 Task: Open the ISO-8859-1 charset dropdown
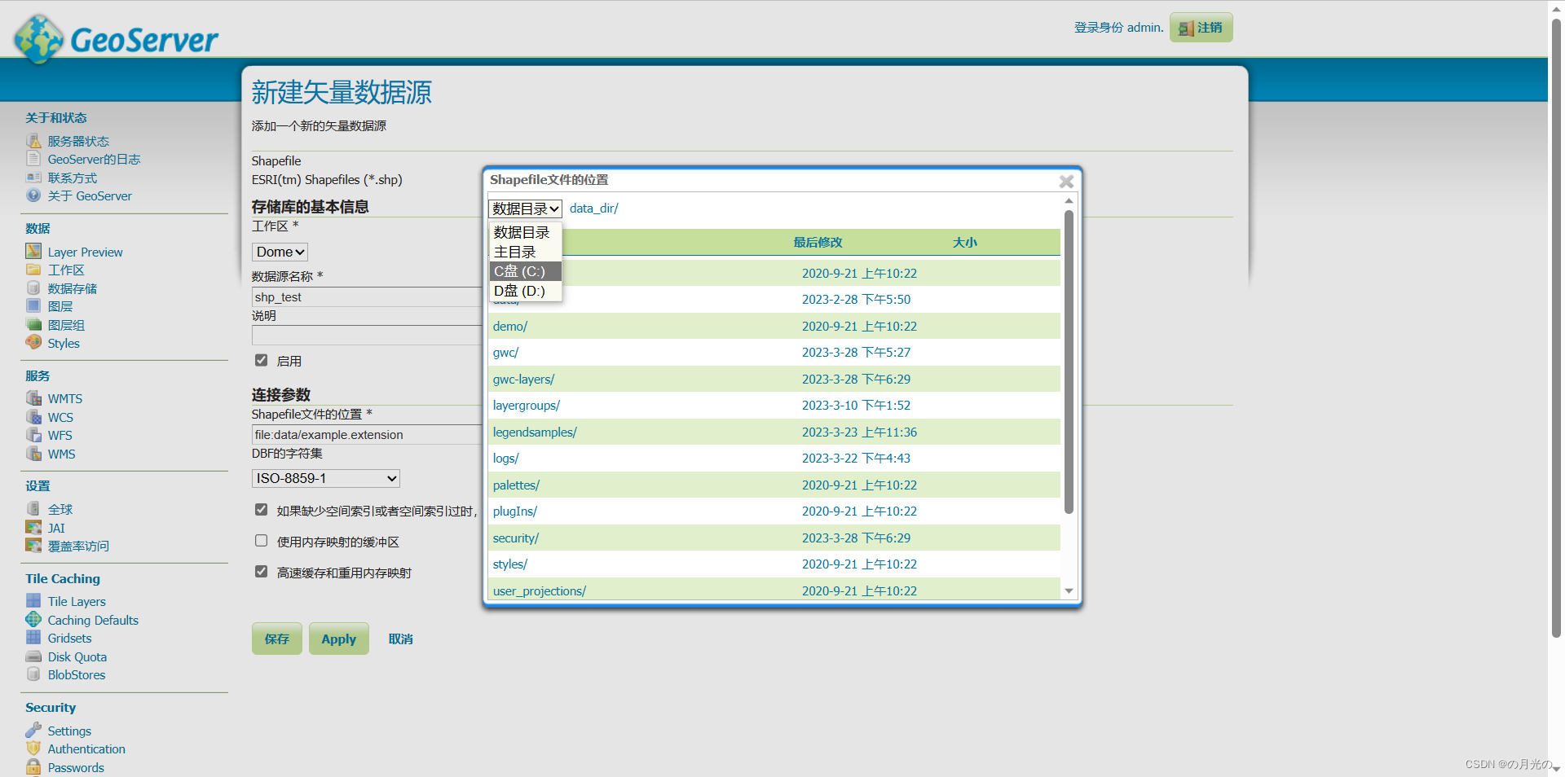(326, 478)
